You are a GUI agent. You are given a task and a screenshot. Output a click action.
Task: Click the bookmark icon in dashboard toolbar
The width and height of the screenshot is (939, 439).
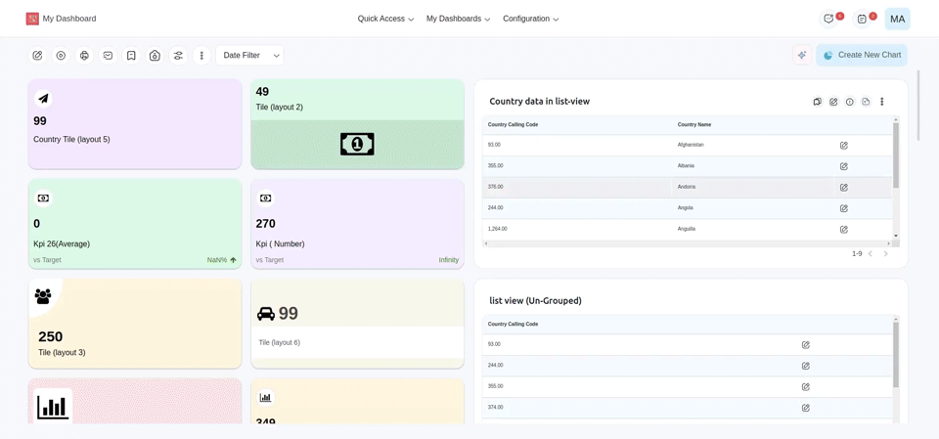tap(131, 56)
